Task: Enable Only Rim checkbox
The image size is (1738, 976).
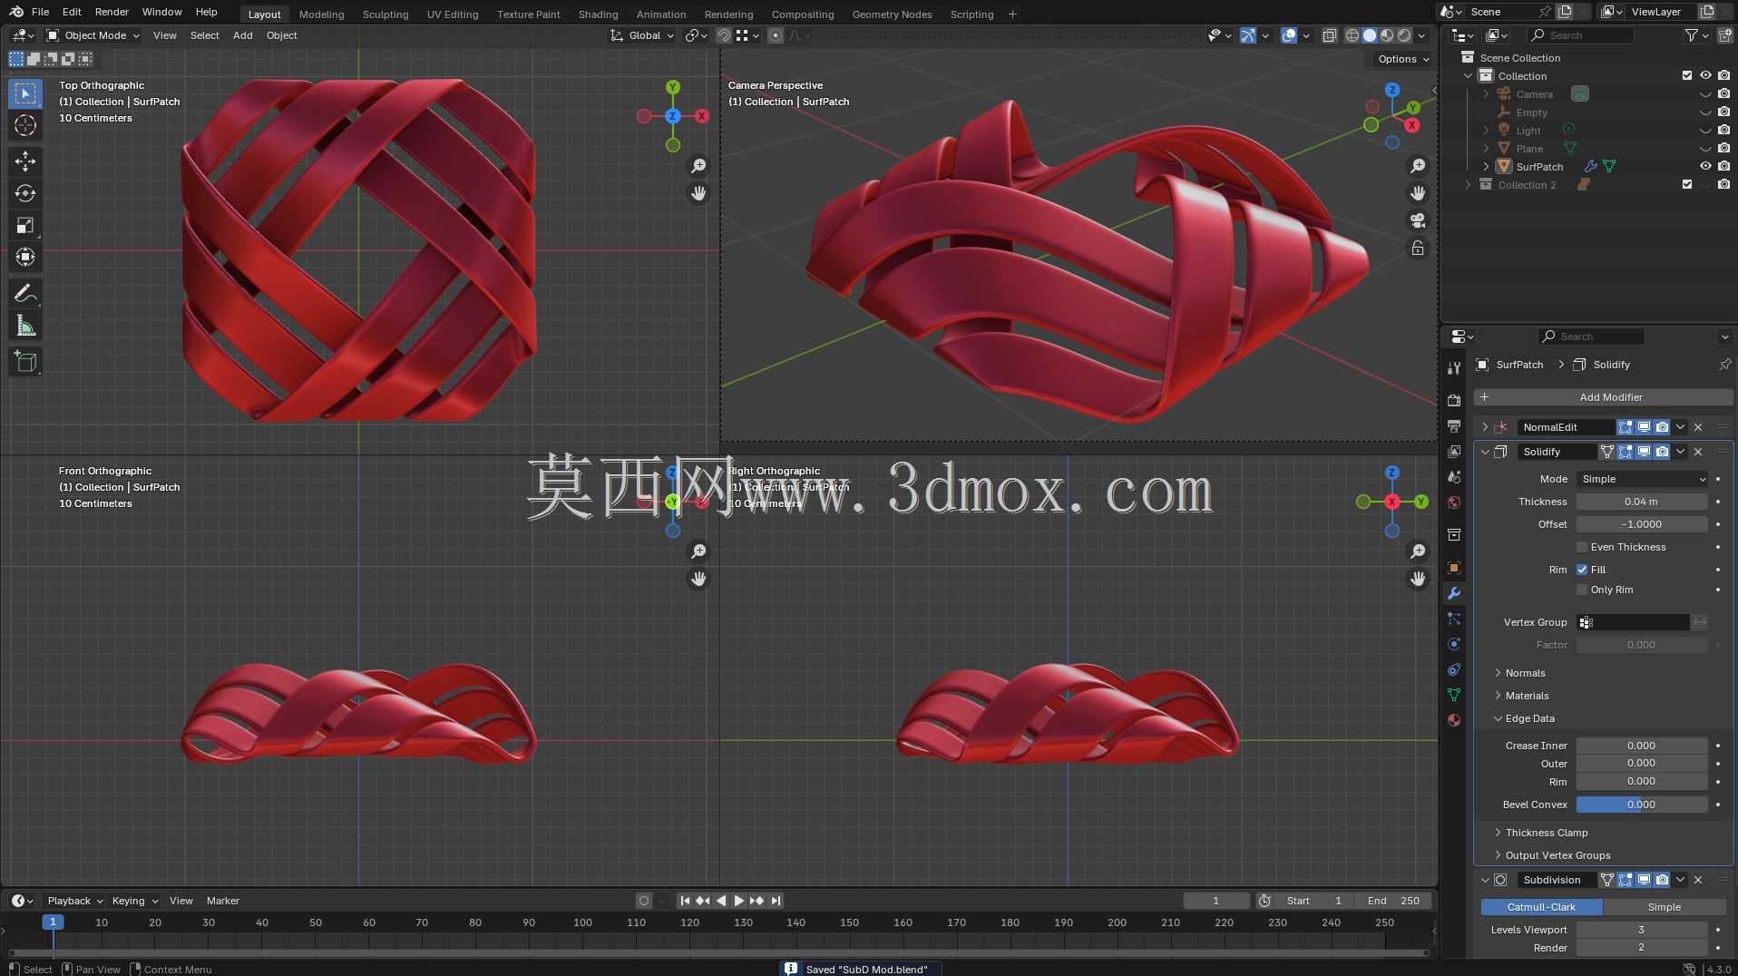Action: click(x=1582, y=590)
